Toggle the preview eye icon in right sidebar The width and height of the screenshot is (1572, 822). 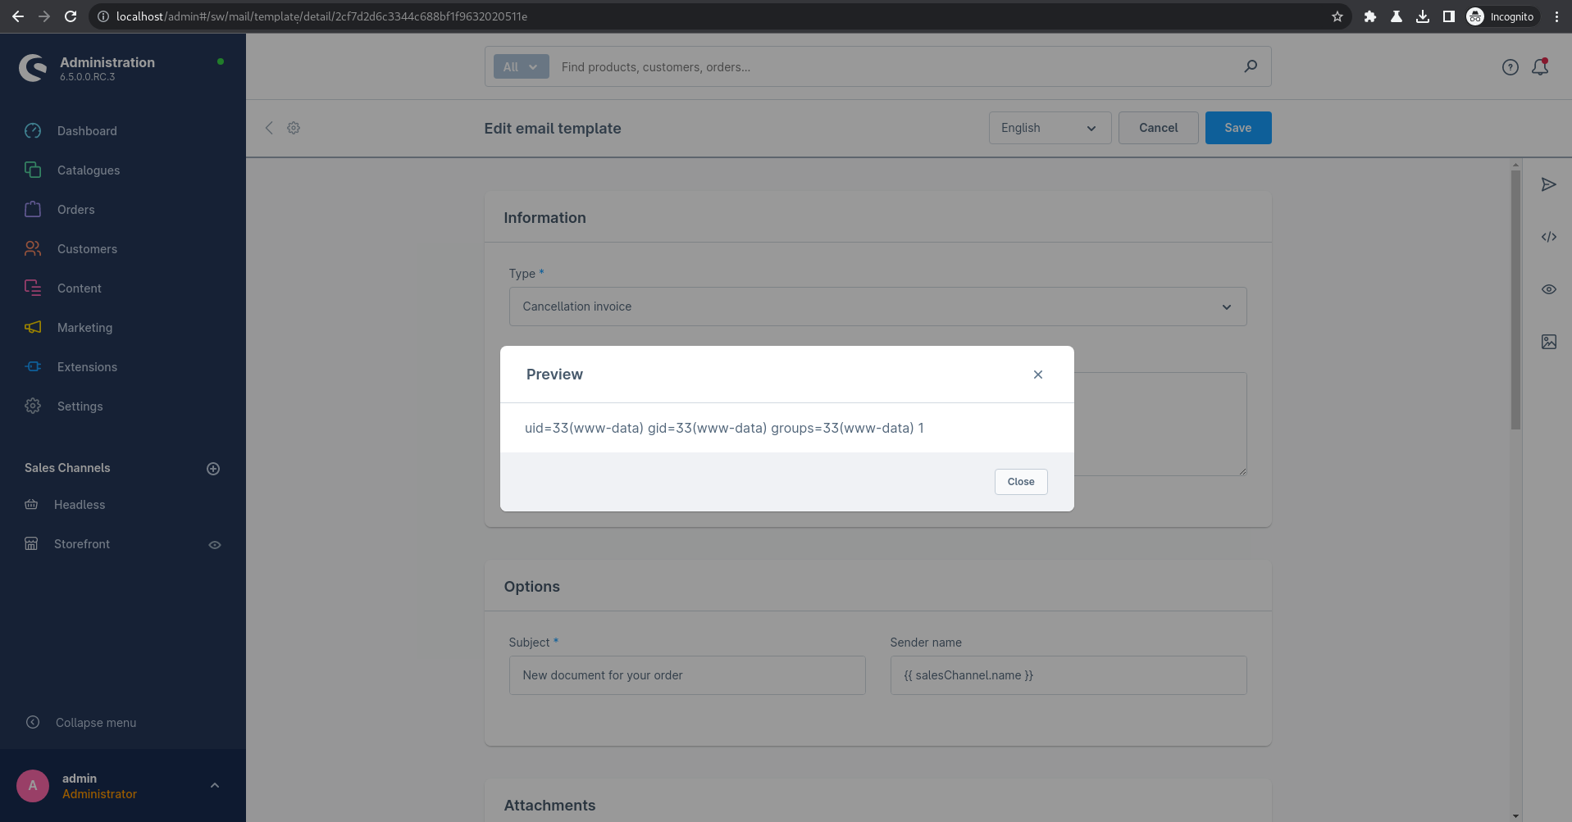[x=1548, y=289]
